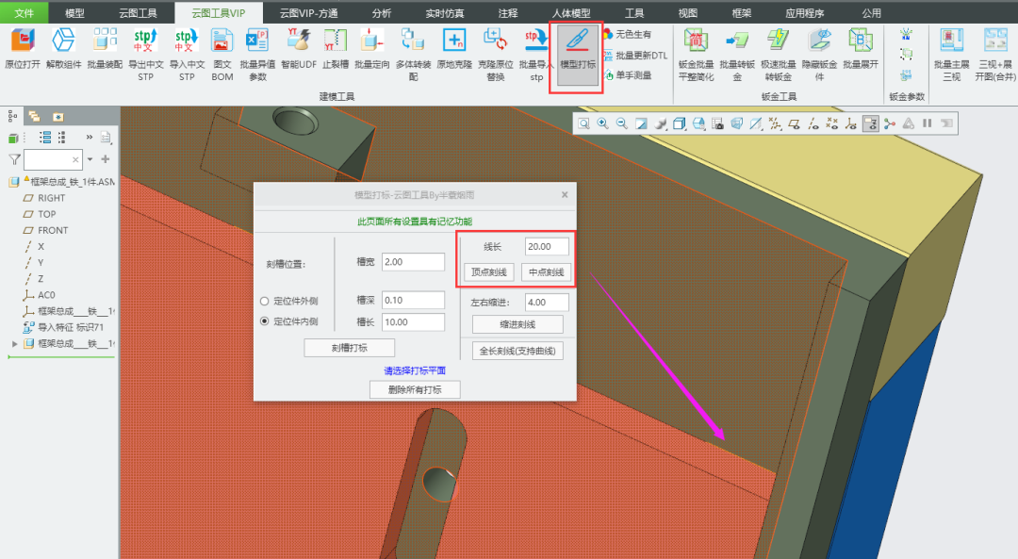Switch to the 模型 ribbon tab
The height and width of the screenshot is (559, 1018).
[74, 13]
